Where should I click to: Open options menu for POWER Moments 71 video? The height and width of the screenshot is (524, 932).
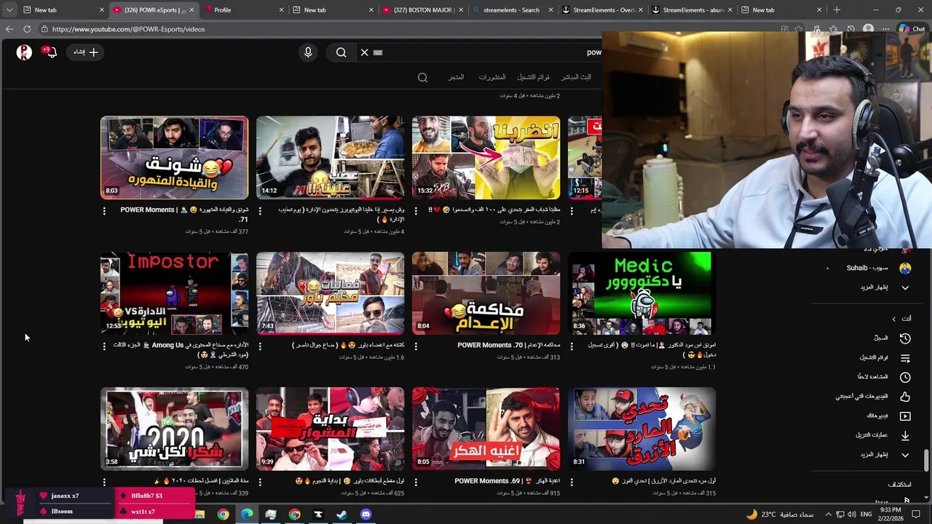pyautogui.click(x=104, y=210)
